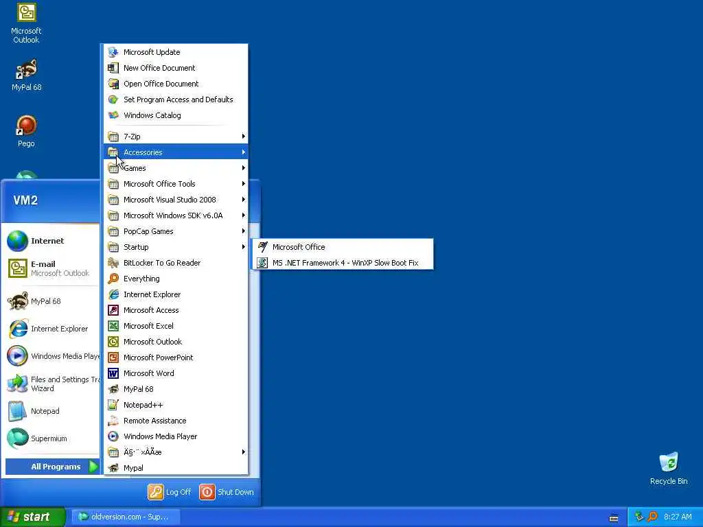Click the MyPal 68 desktop icon

click(27, 75)
